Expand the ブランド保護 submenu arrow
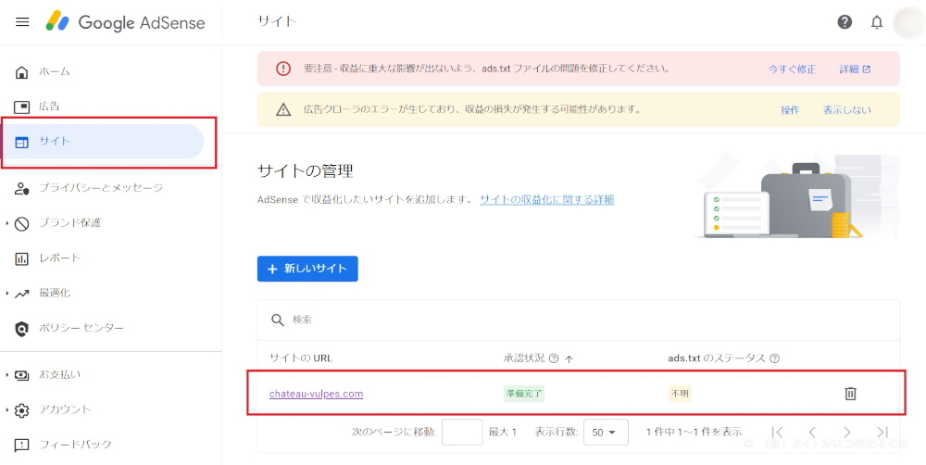The image size is (926, 465). pos(7,223)
